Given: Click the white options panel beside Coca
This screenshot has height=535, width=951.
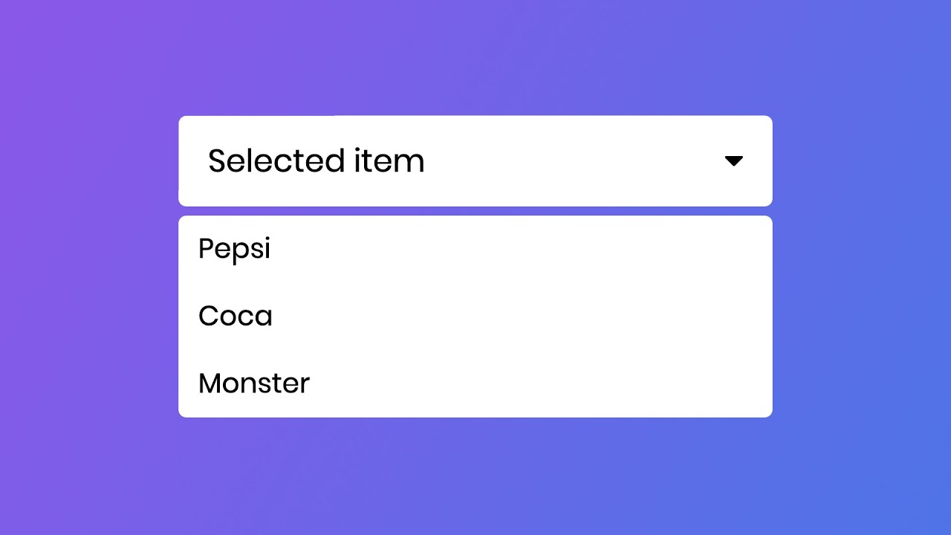Looking at the screenshot, I should click(x=520, y=317).
